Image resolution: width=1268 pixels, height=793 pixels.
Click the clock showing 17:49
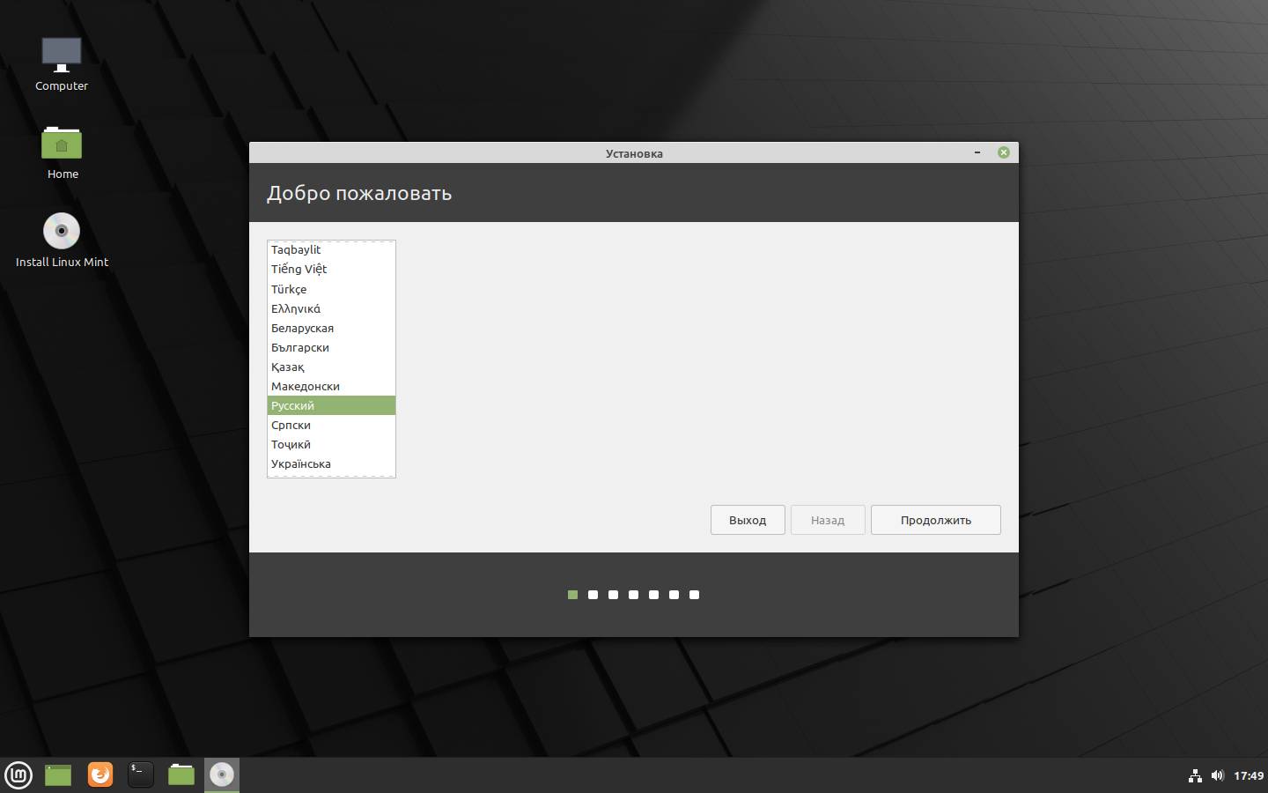tap(1249, 776)
